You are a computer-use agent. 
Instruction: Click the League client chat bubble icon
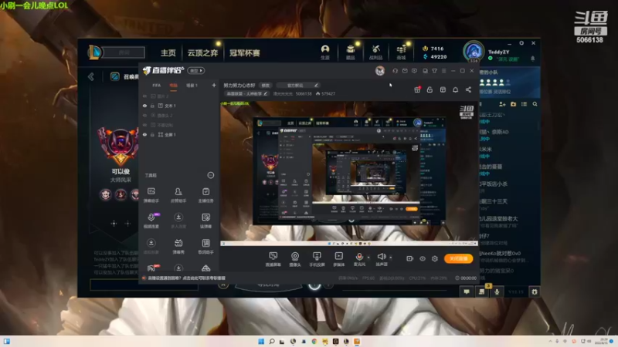click(467, 291)
